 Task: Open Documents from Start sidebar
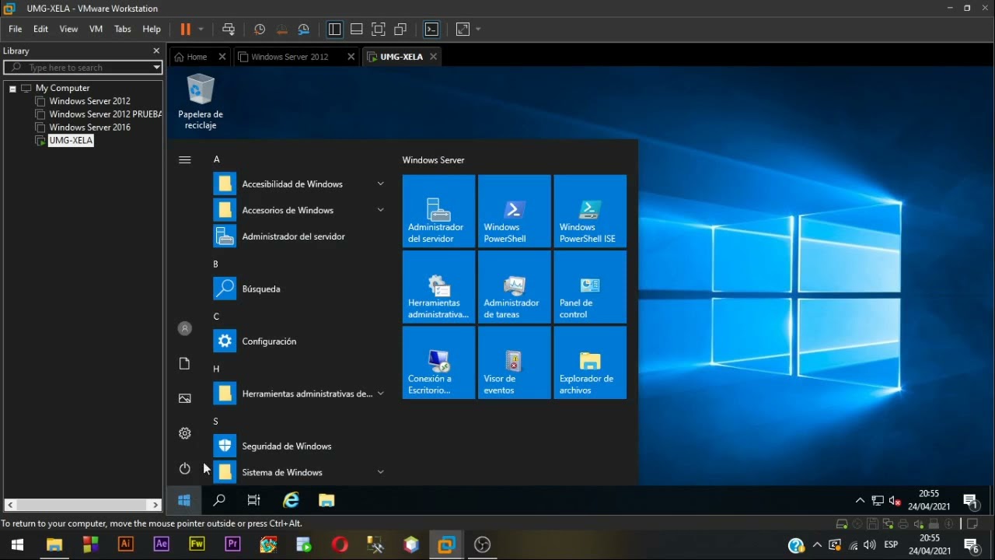[185, 364]
